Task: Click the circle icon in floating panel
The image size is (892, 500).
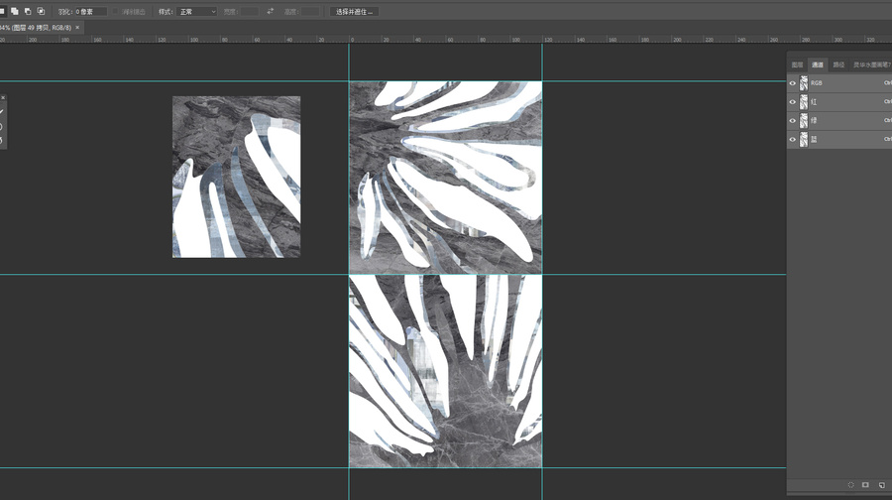Action: click(2, 126)
